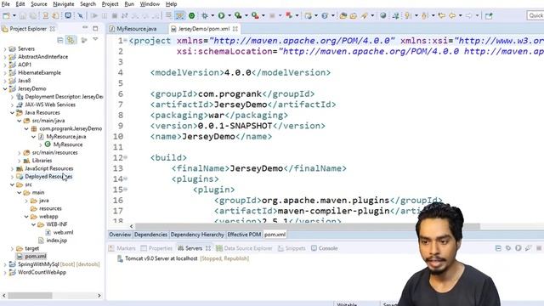This screenshot has width=544, height=306.
Task: Toggle Link with Editor in Project Explorer
Action: tap(71, 40)
